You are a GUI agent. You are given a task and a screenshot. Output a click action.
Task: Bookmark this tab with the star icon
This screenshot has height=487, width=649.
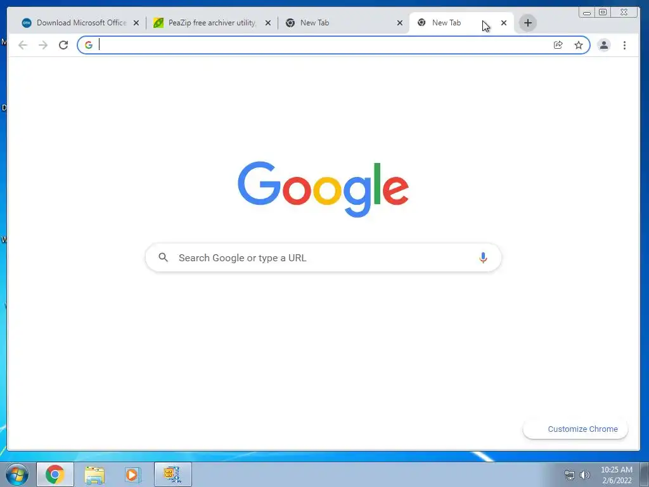point(579,45)
